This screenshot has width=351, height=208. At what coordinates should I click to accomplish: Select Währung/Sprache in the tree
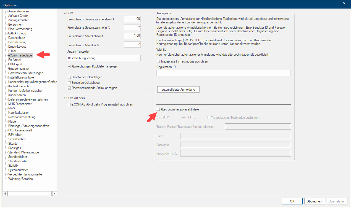pyautogui.click(x=20, y=179)
